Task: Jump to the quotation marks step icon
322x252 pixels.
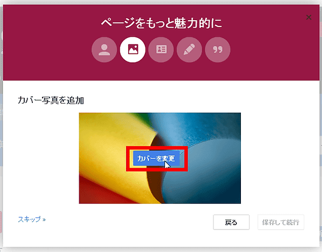Action: pyautogui.click(x=218, y=49)
